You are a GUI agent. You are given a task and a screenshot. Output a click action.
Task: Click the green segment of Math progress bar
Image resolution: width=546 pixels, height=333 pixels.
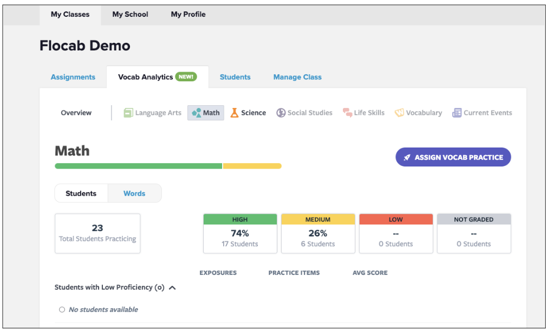138,166
